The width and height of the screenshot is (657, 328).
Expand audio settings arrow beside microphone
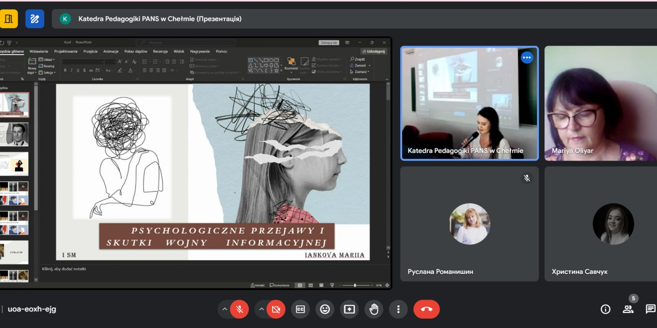(x=224, y=309)
